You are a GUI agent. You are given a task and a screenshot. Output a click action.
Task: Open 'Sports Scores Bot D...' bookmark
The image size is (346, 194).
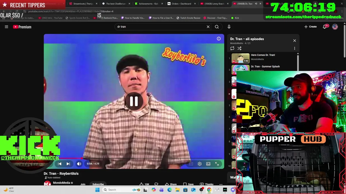click(x=77, y=18)
